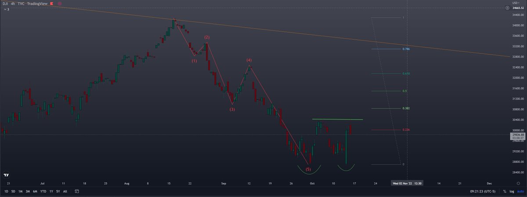Click the Dec label on time axis
This screenshot has height=197, width=527.
(489, 183)
